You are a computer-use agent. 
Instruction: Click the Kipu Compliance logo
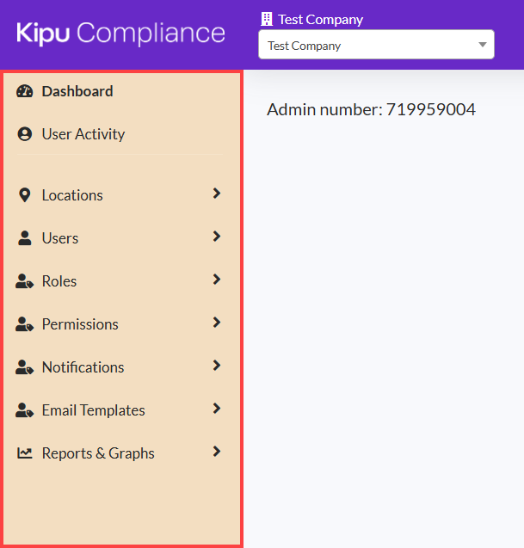click(x=120, y=34)
